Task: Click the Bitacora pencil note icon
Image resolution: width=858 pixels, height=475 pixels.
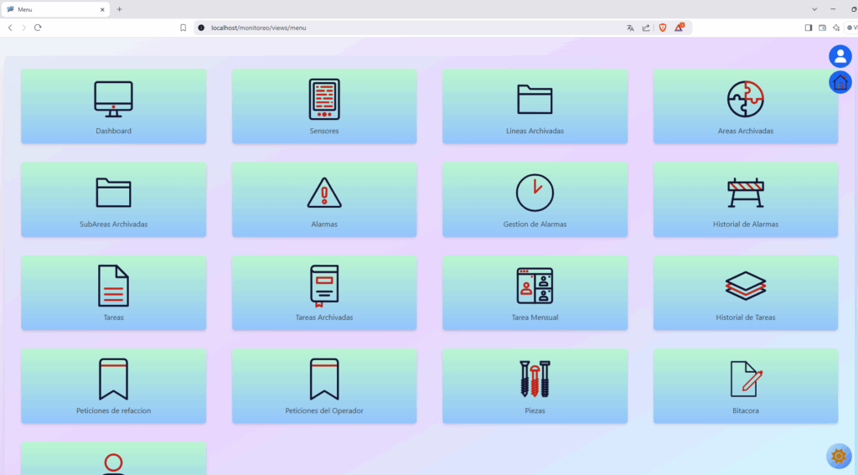Action: click(745, 379)
